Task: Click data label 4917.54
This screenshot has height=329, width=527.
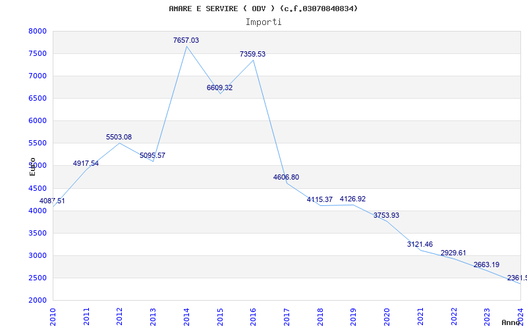Action: point(86,163)
